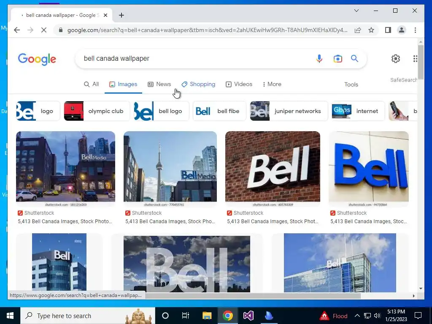The width and height of the screenshot is (432, 324).
Task: Open the Windows Start menu
Action: point(10,316)
